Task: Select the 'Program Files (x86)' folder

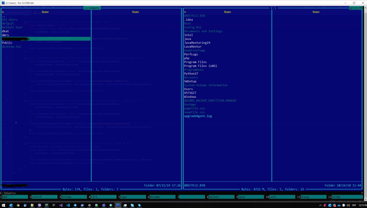Action: pyautogui.click(x=200, y=66)
